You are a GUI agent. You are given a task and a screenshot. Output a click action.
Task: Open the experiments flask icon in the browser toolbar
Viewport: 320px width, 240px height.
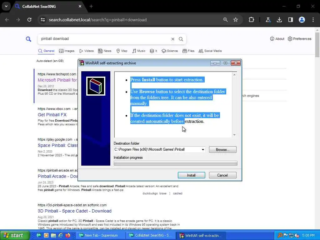[x=268, y=20]
